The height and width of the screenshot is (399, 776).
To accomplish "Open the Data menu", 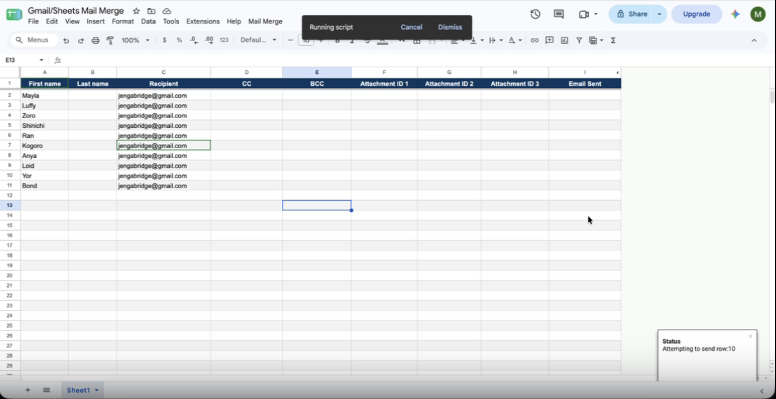I will [148, 21].
